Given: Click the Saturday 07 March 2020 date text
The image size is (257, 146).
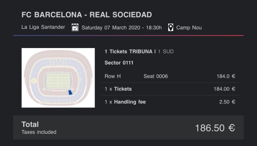Looking at the screenshot, I should pos(121,28).
